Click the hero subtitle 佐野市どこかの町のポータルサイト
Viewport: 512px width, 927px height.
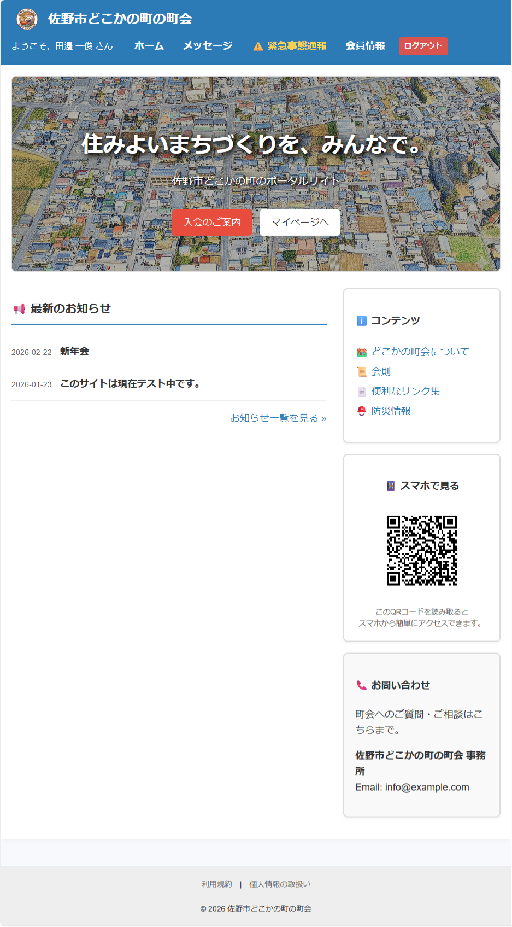(256, 181)
